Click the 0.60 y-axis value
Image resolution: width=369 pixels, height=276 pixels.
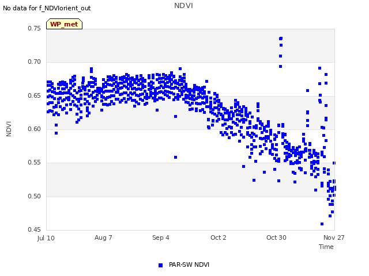(35, 129)
